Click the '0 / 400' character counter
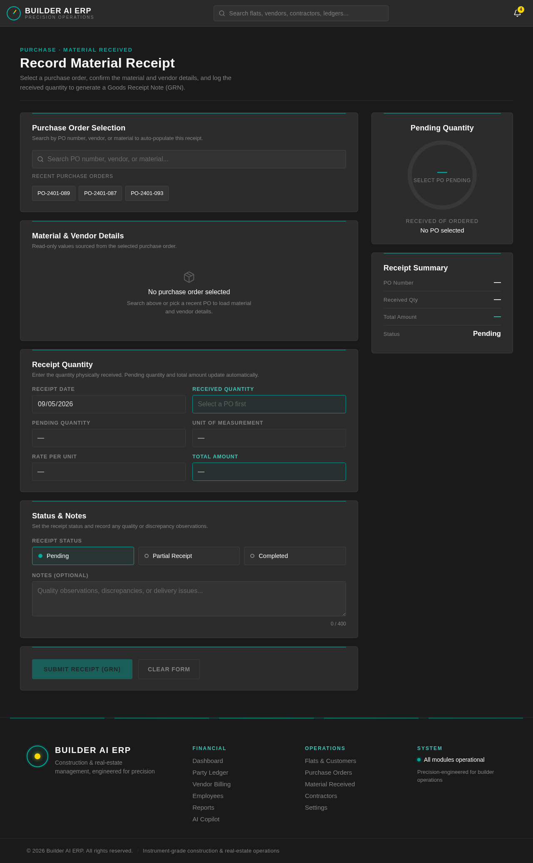The width and height of the screenshot is (533, 863). coord(338,624)
